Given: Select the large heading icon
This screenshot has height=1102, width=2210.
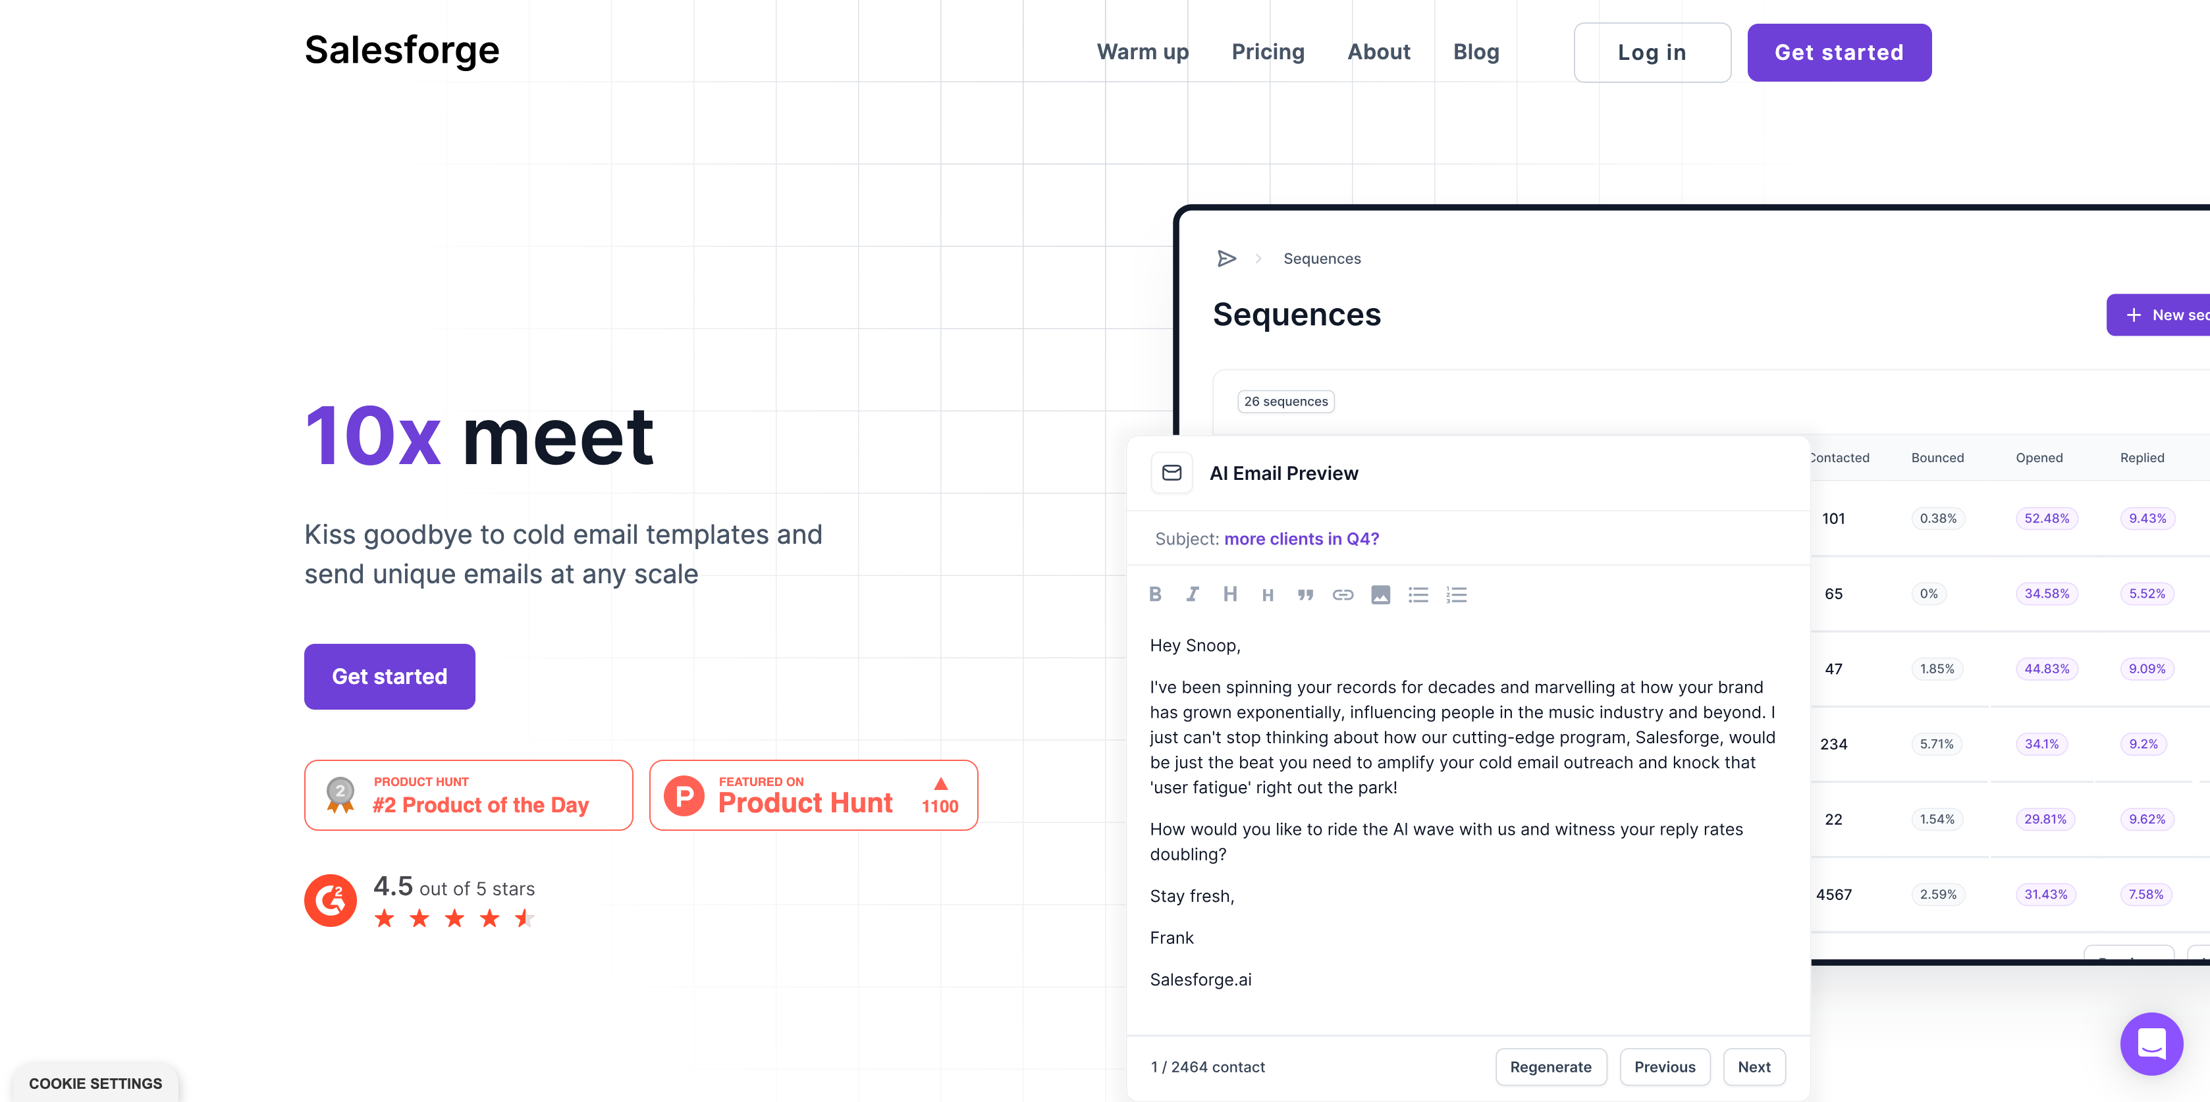Looking at the screenshot, I should [x=1229, y=594].
